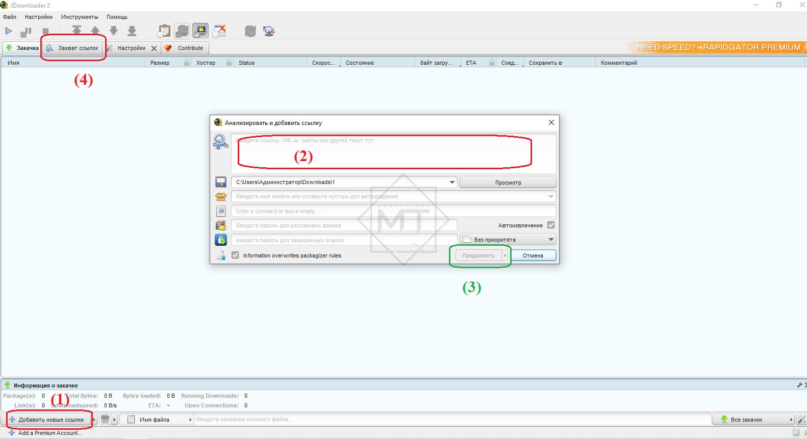Close the Настройки tab
Viewport: 807px width, 439px height.
pyautogui.click(x=154, y=48)
